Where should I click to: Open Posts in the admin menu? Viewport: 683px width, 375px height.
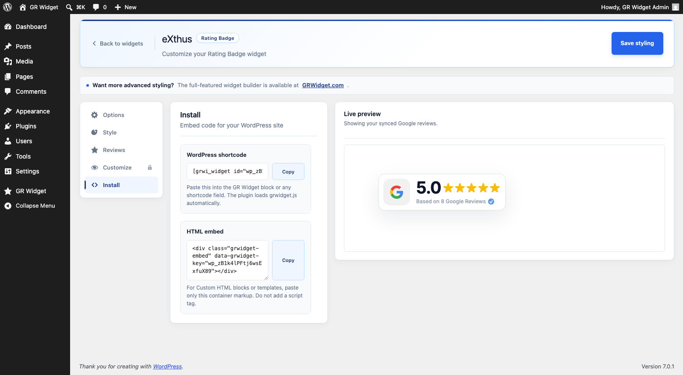pyautogui.click(x=35, y=46)
